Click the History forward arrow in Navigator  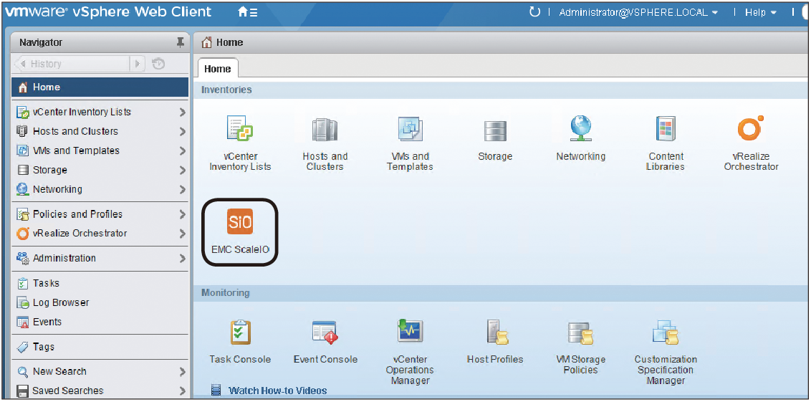(x=137, y=64)
